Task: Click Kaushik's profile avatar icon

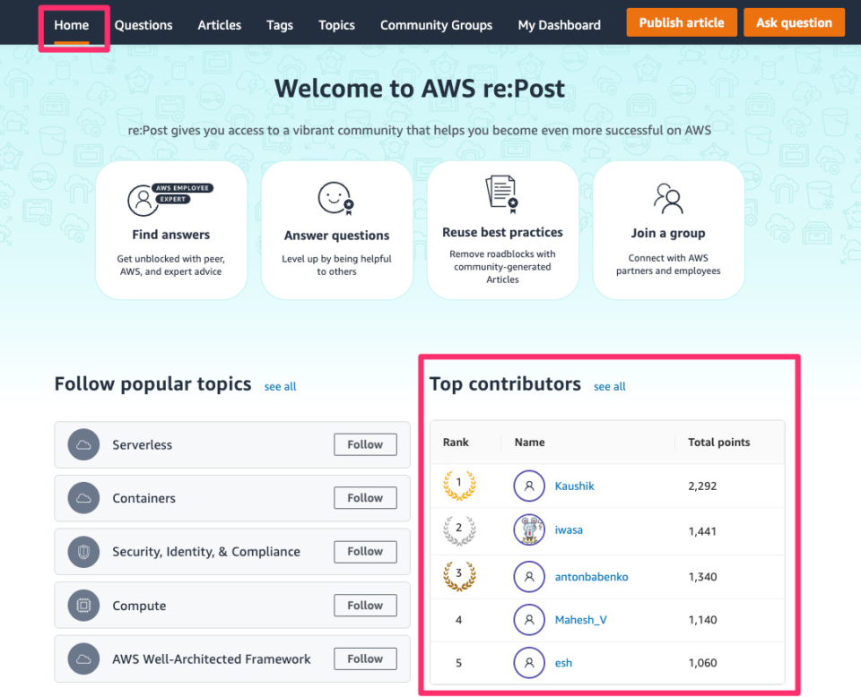Action: tap(529, 486)
